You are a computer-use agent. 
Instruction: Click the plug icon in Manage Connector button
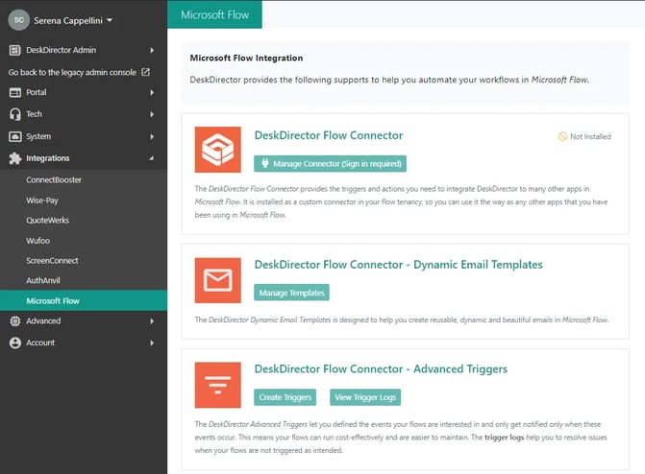265,163
